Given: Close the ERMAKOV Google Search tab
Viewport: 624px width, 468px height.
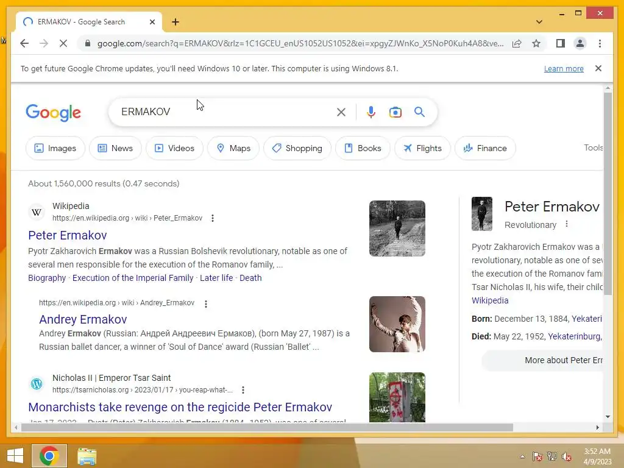Looking at the screenshot, I should [152, 22].
